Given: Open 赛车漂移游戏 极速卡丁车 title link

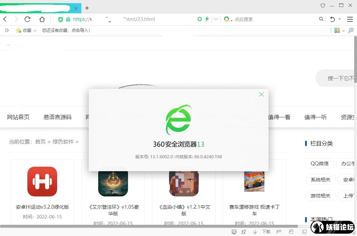Looking at the screenshot, I should tap(254, 210).
